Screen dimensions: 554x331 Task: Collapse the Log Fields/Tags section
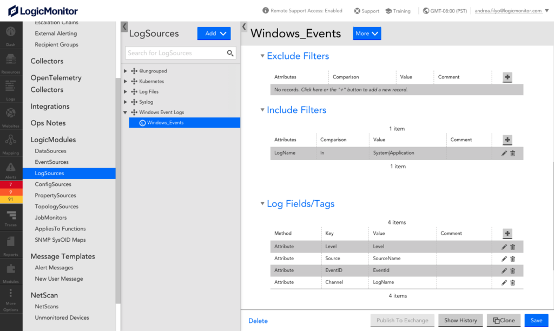click(x=262, y=203)
